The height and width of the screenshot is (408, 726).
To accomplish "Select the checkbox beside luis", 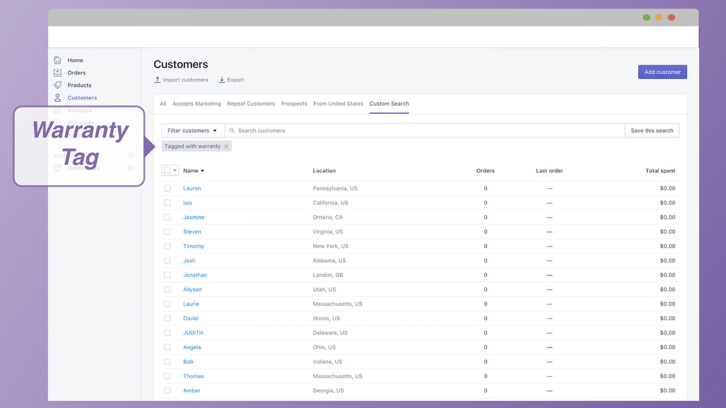I will pyautogui.click(x=167, y=203).
